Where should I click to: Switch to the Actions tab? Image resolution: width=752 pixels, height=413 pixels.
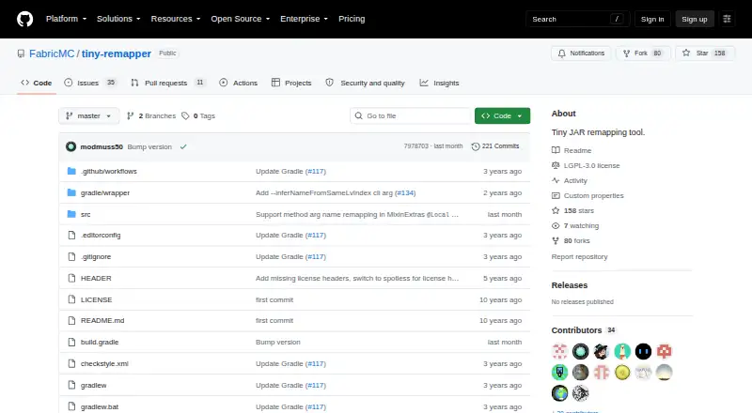pyautogui.click(x=239, y=83)
